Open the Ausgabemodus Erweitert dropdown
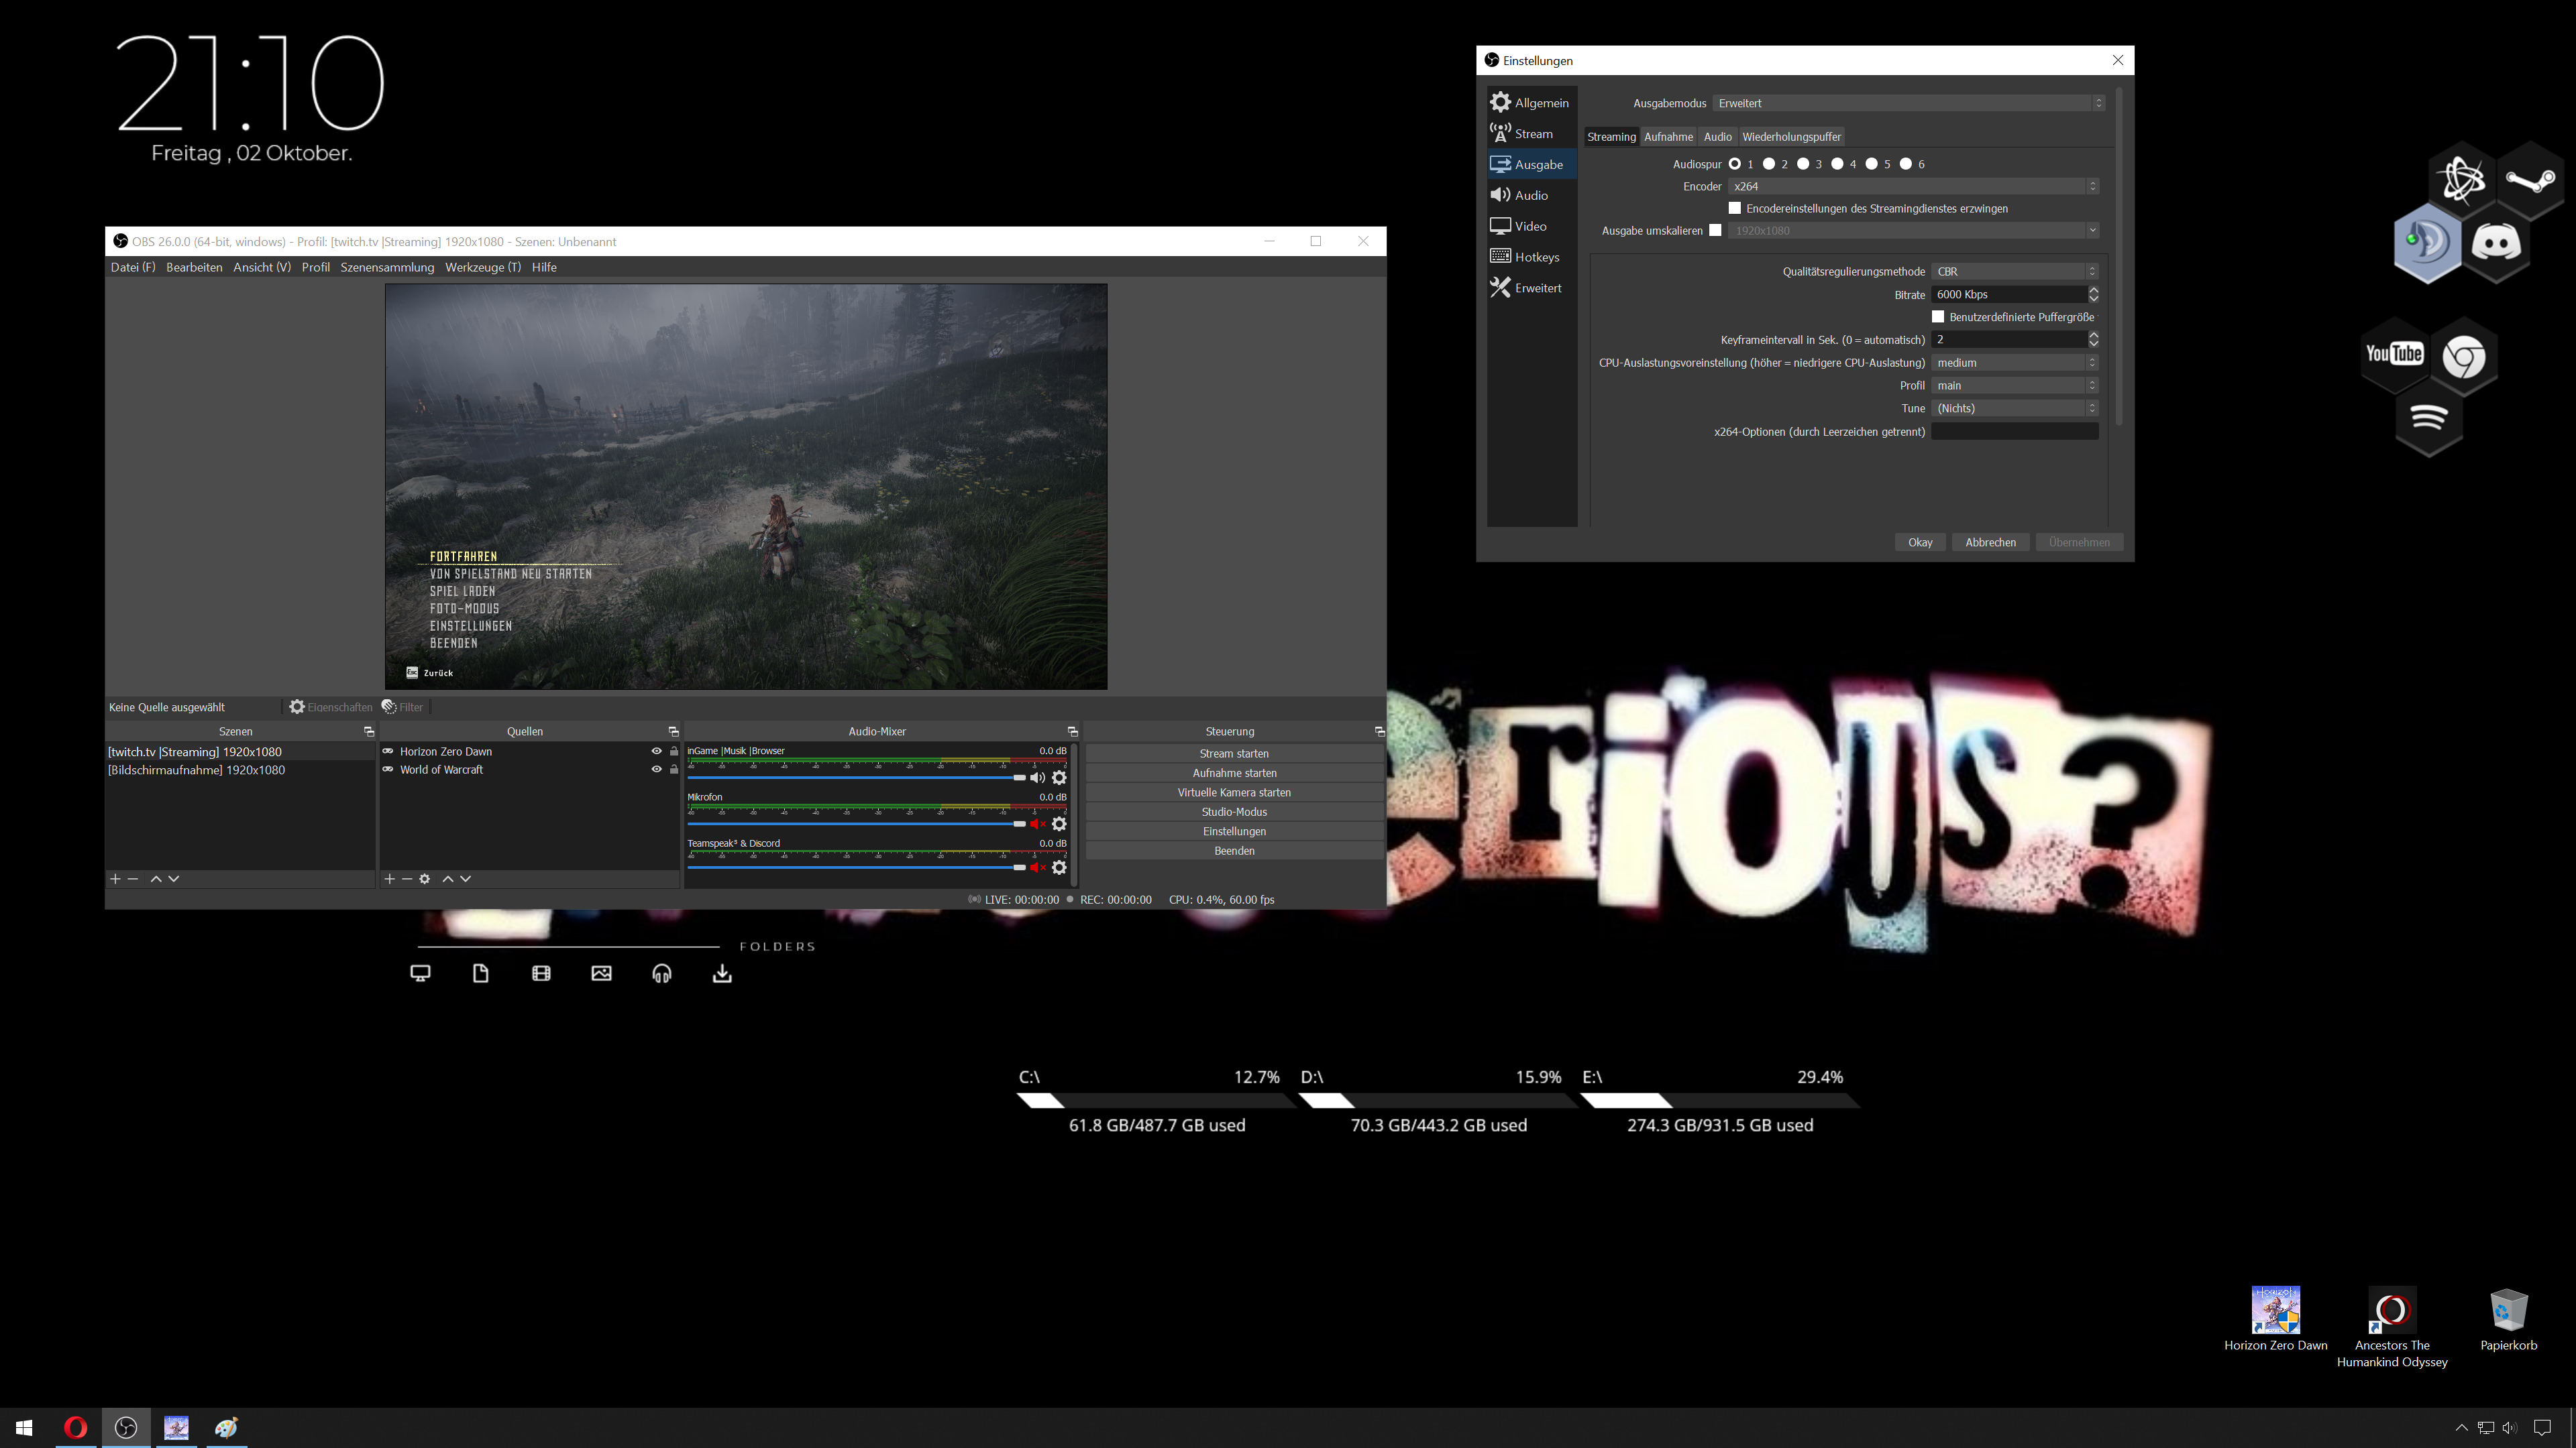 (1909, 103)
